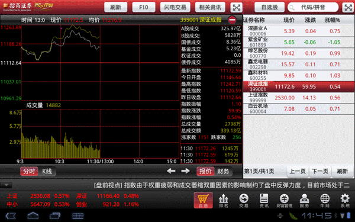Open the 自选股 watchlist tab
Image resolution: width=355 pixels, height=222 pixels.
click(269, 7)
